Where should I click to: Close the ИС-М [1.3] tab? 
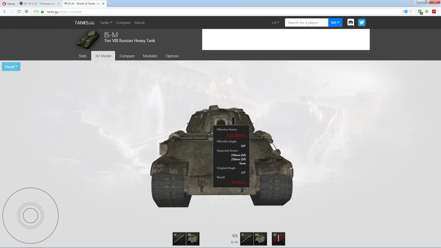58,3
